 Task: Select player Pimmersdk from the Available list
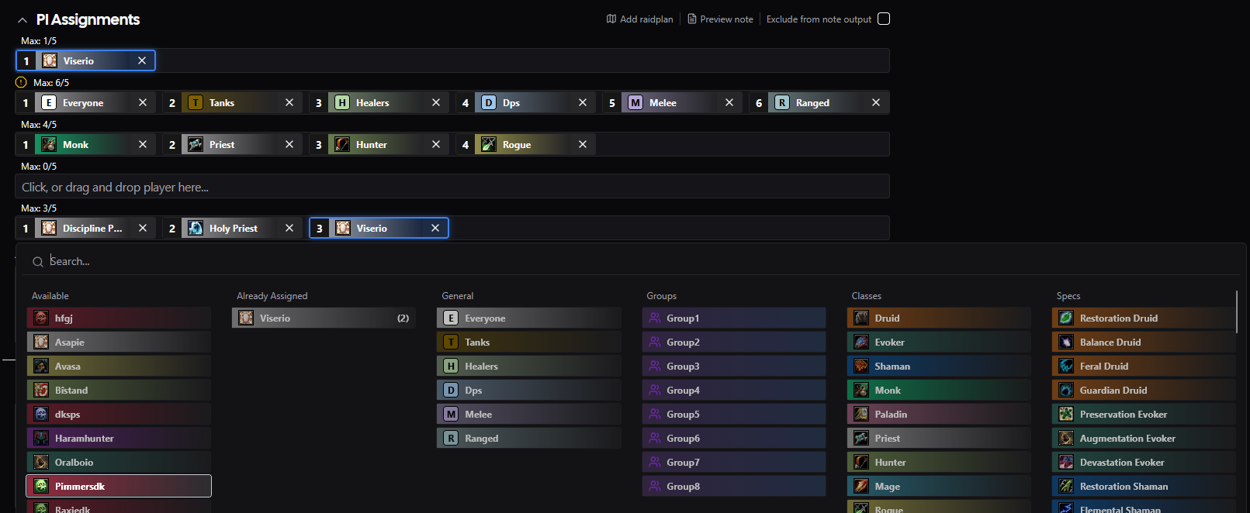click(119, 487)
